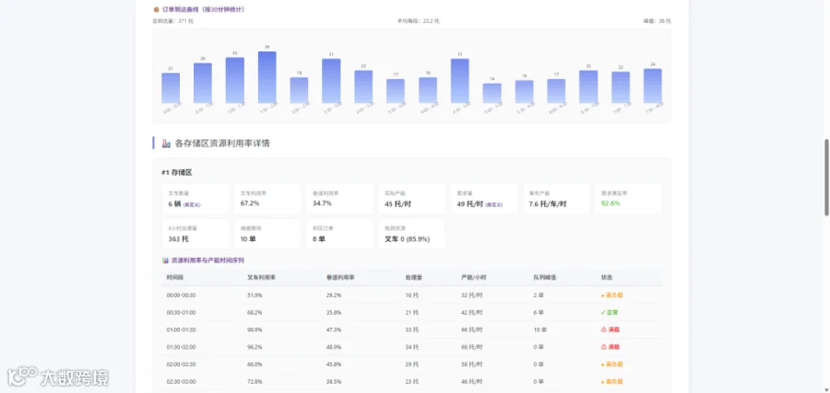Click the 积压订单 8 单 card

point(339,234)
